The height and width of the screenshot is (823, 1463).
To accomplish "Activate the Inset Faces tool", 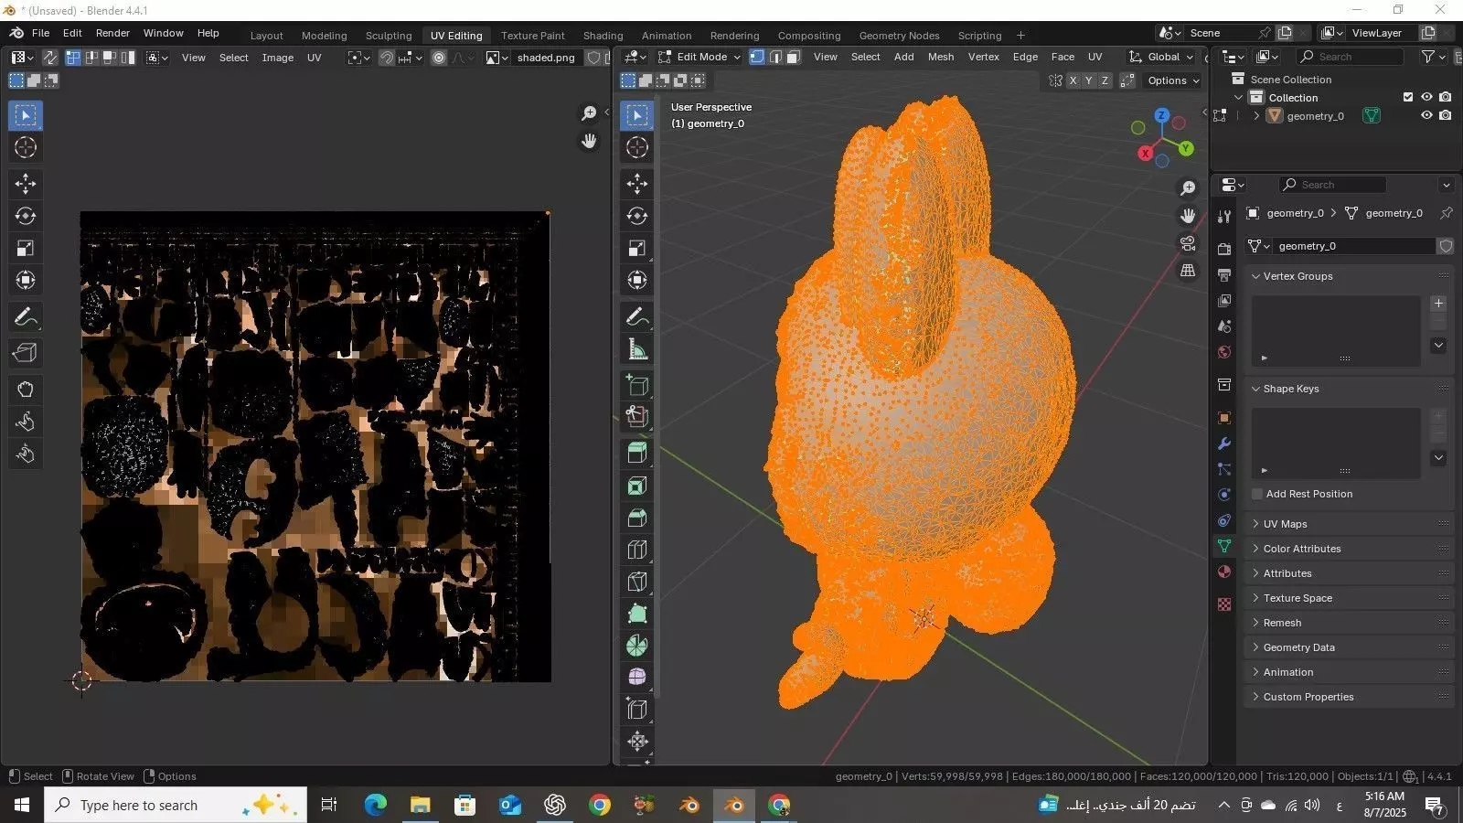I will 637,486.
